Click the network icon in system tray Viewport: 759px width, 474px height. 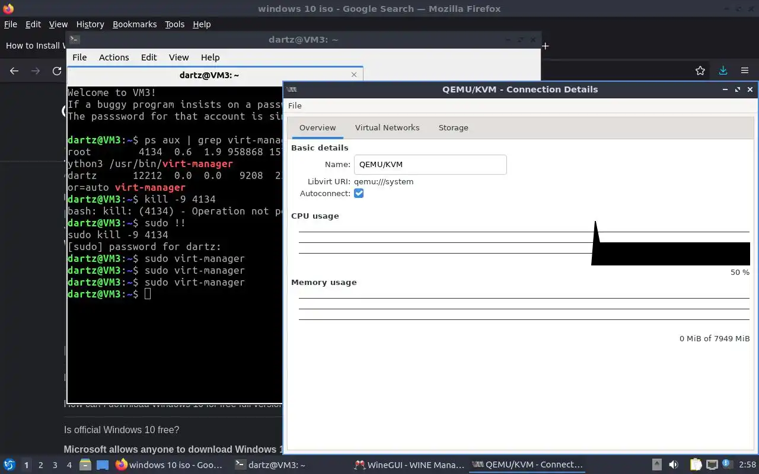[712, 465]
